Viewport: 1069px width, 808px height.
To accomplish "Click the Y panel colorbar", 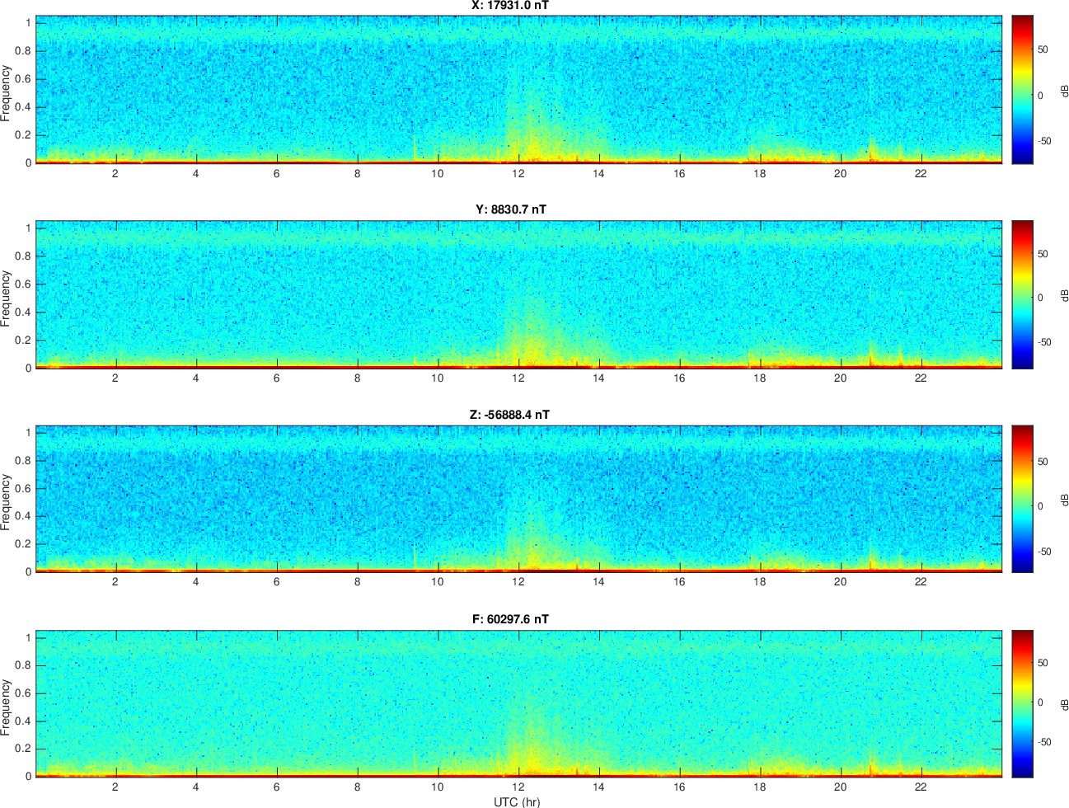I will click(1022, 294).
